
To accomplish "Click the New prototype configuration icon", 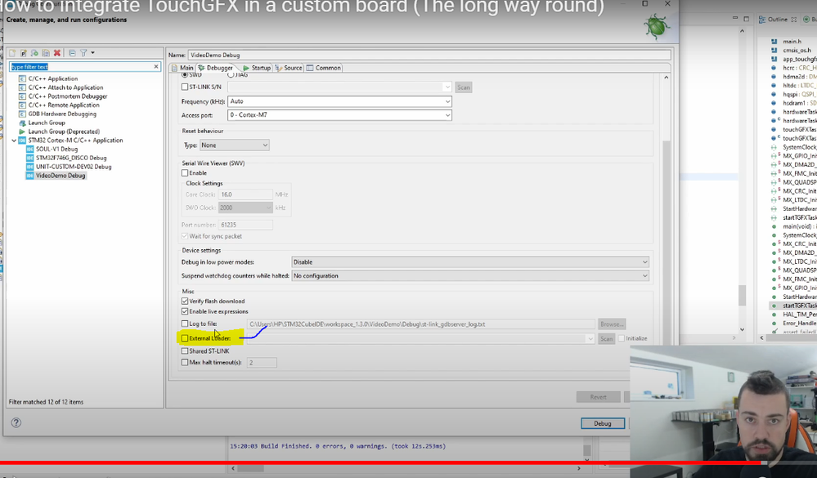I will (x=24, y=53).
